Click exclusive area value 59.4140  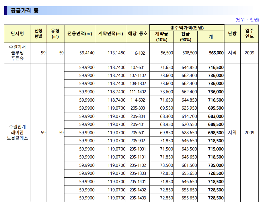pyautogui.click(x=87, y=53)
